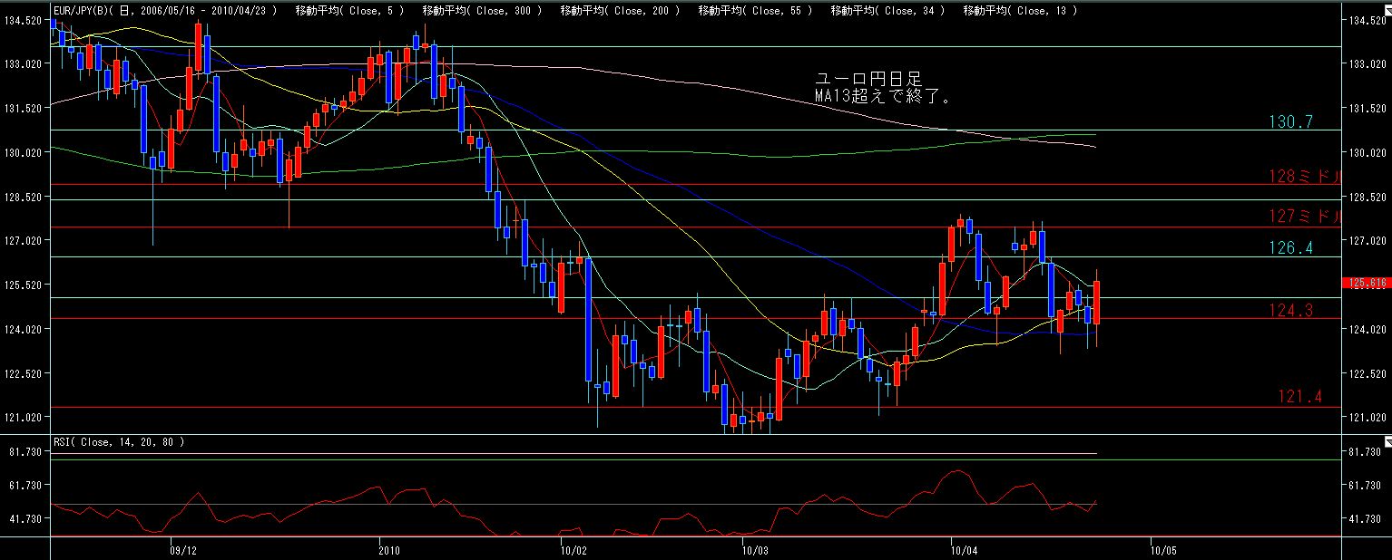The image size is (1392, 560).
Task: Click the ユーロ円日足 annotation text
Action: click(x=869, y=80)
